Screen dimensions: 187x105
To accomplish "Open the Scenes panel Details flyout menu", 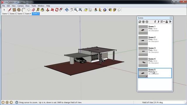I will [170, 22].
